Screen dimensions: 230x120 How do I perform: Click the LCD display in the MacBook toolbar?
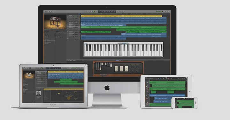(x=53, y=68)
